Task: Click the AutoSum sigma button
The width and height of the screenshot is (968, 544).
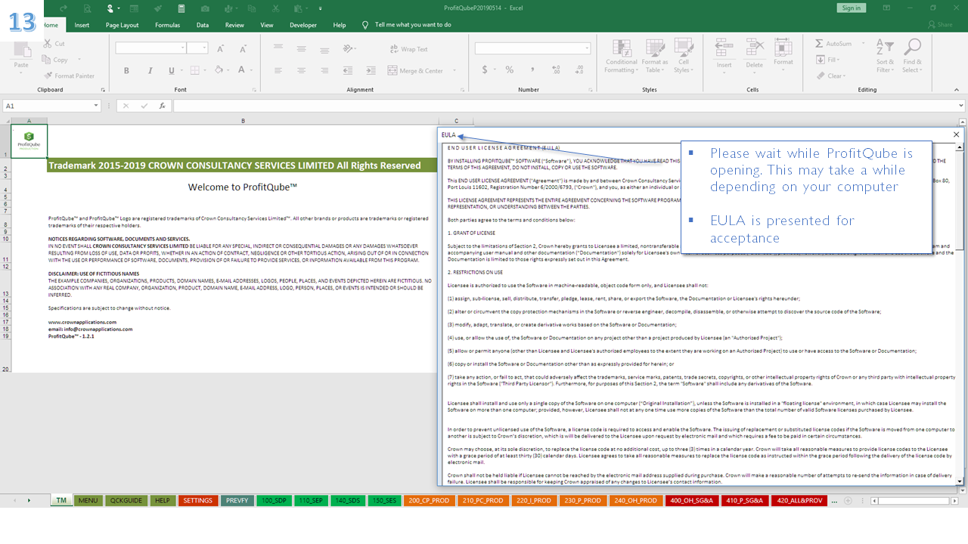Action: click(833, 44)
